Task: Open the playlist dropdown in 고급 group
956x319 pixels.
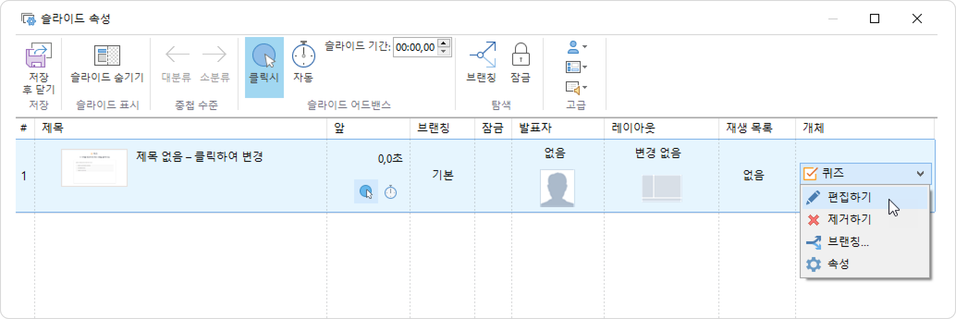Action: (x=576, y=87)
